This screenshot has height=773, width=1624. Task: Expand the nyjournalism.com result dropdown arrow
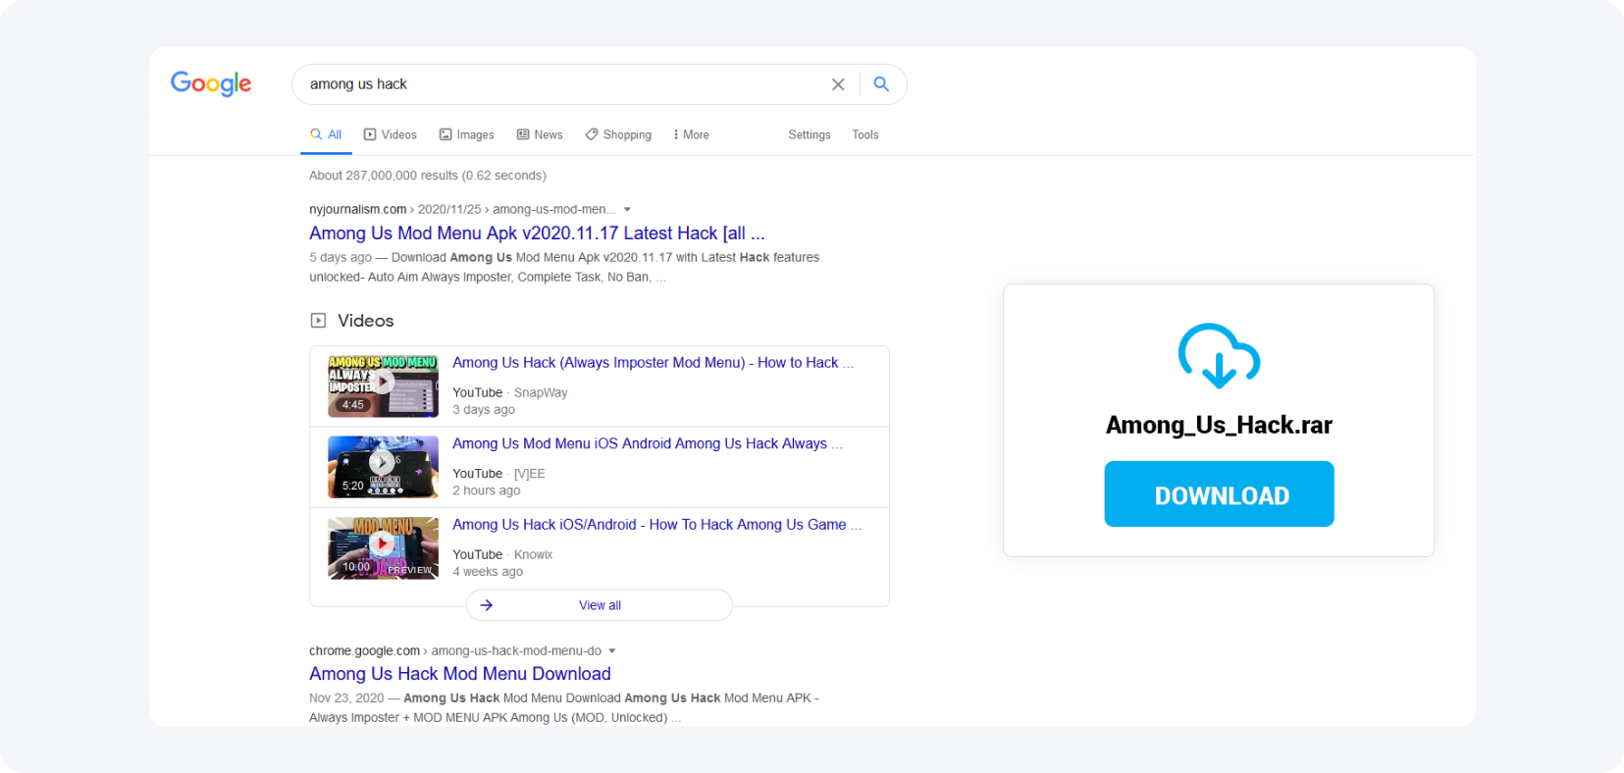coord(627,210)
